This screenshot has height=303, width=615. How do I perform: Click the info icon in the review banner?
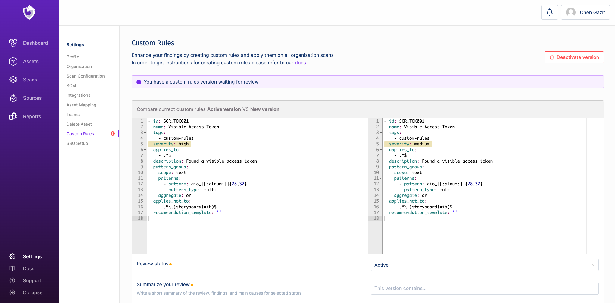click(x=139, y=82)
